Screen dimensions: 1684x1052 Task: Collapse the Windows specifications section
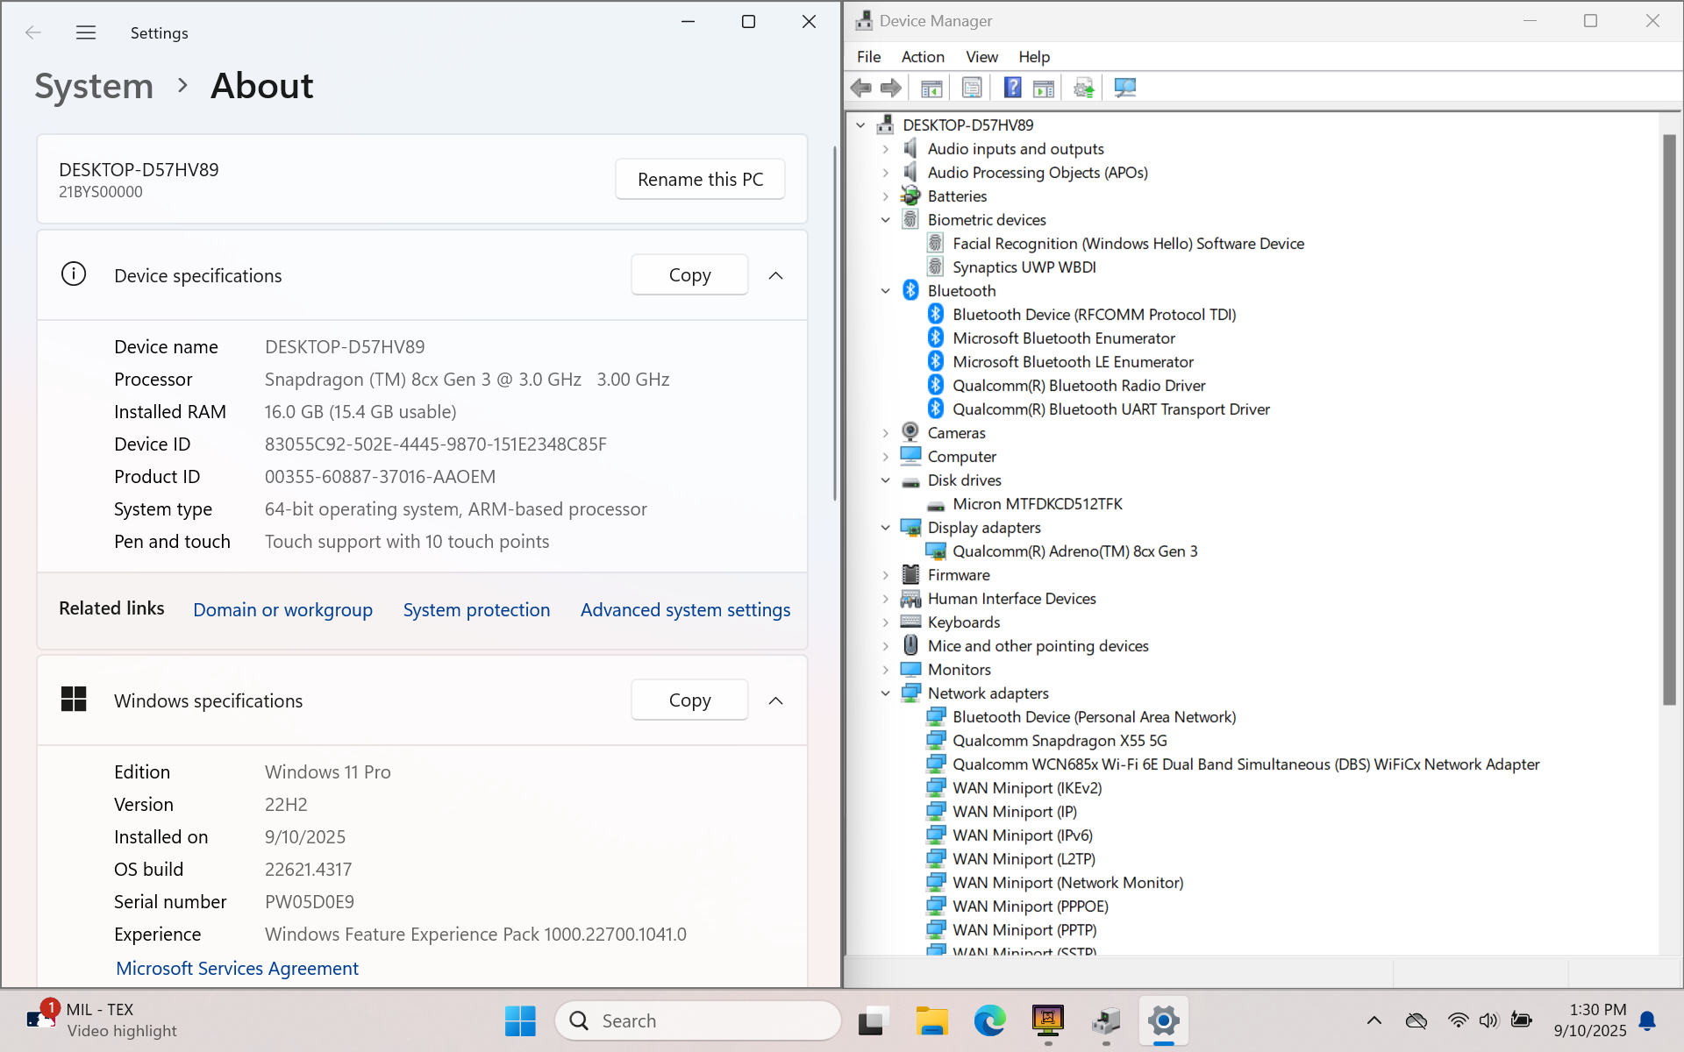775,700
